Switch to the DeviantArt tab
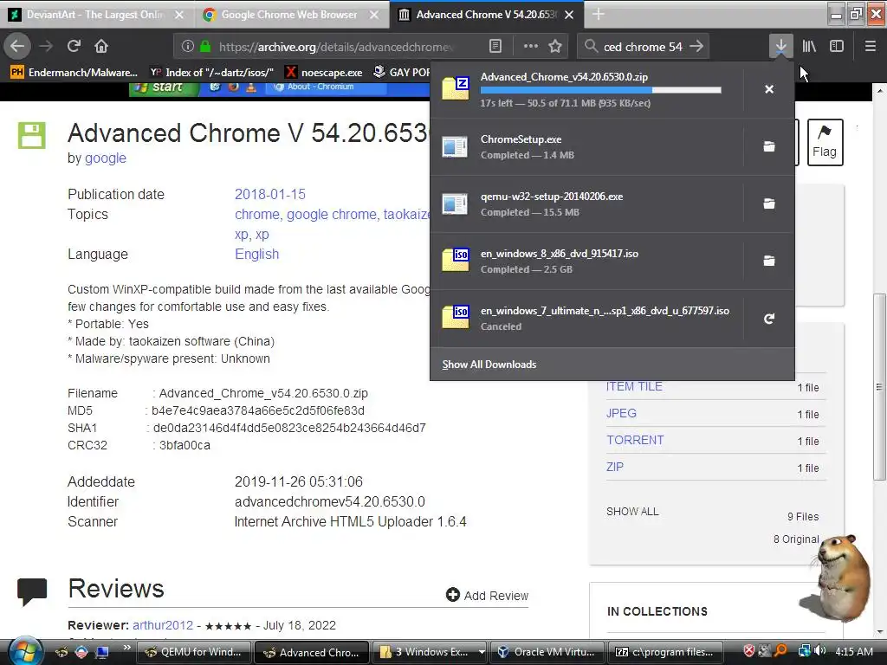This screenshot has width=887, height=665. tap(97, 15)
